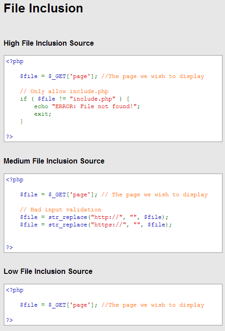Viewport: 225px width, 331px height.
Task: Click the str_replace http:// line
Action: (x=94, y=217)
